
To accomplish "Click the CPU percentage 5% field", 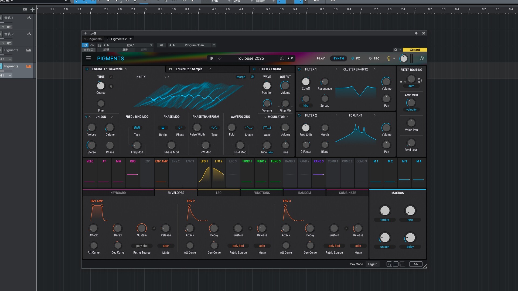I will point(416,264).
